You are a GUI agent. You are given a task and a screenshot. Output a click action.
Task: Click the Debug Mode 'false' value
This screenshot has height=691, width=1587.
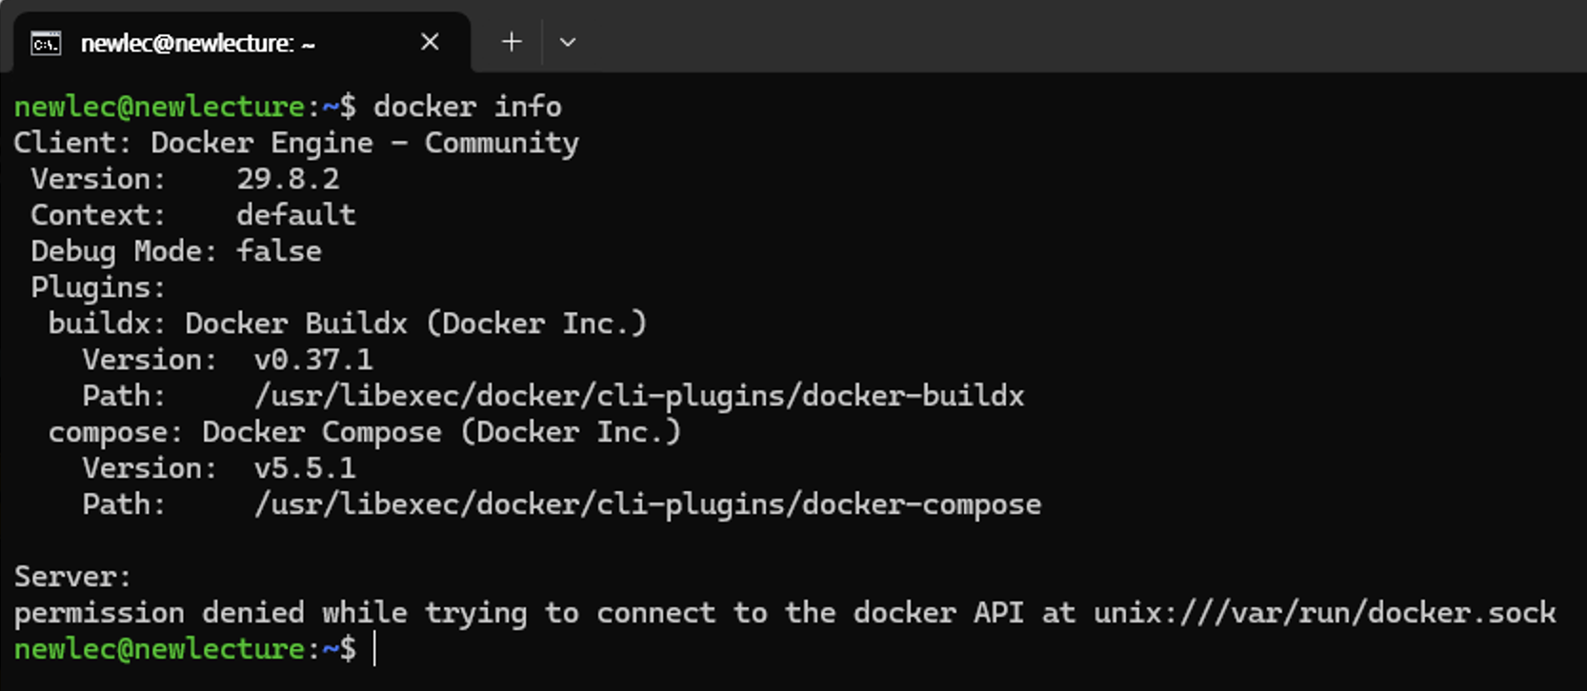[x=279, y=251]
